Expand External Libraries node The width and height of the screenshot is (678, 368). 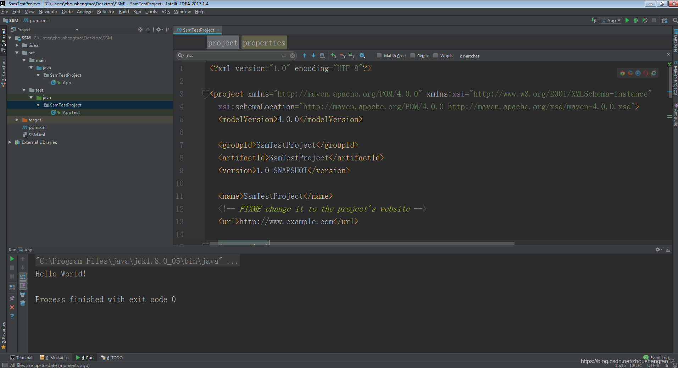(x=10, y=142)
